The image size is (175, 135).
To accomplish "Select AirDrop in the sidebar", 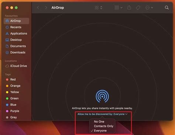I will click(16, 21).
